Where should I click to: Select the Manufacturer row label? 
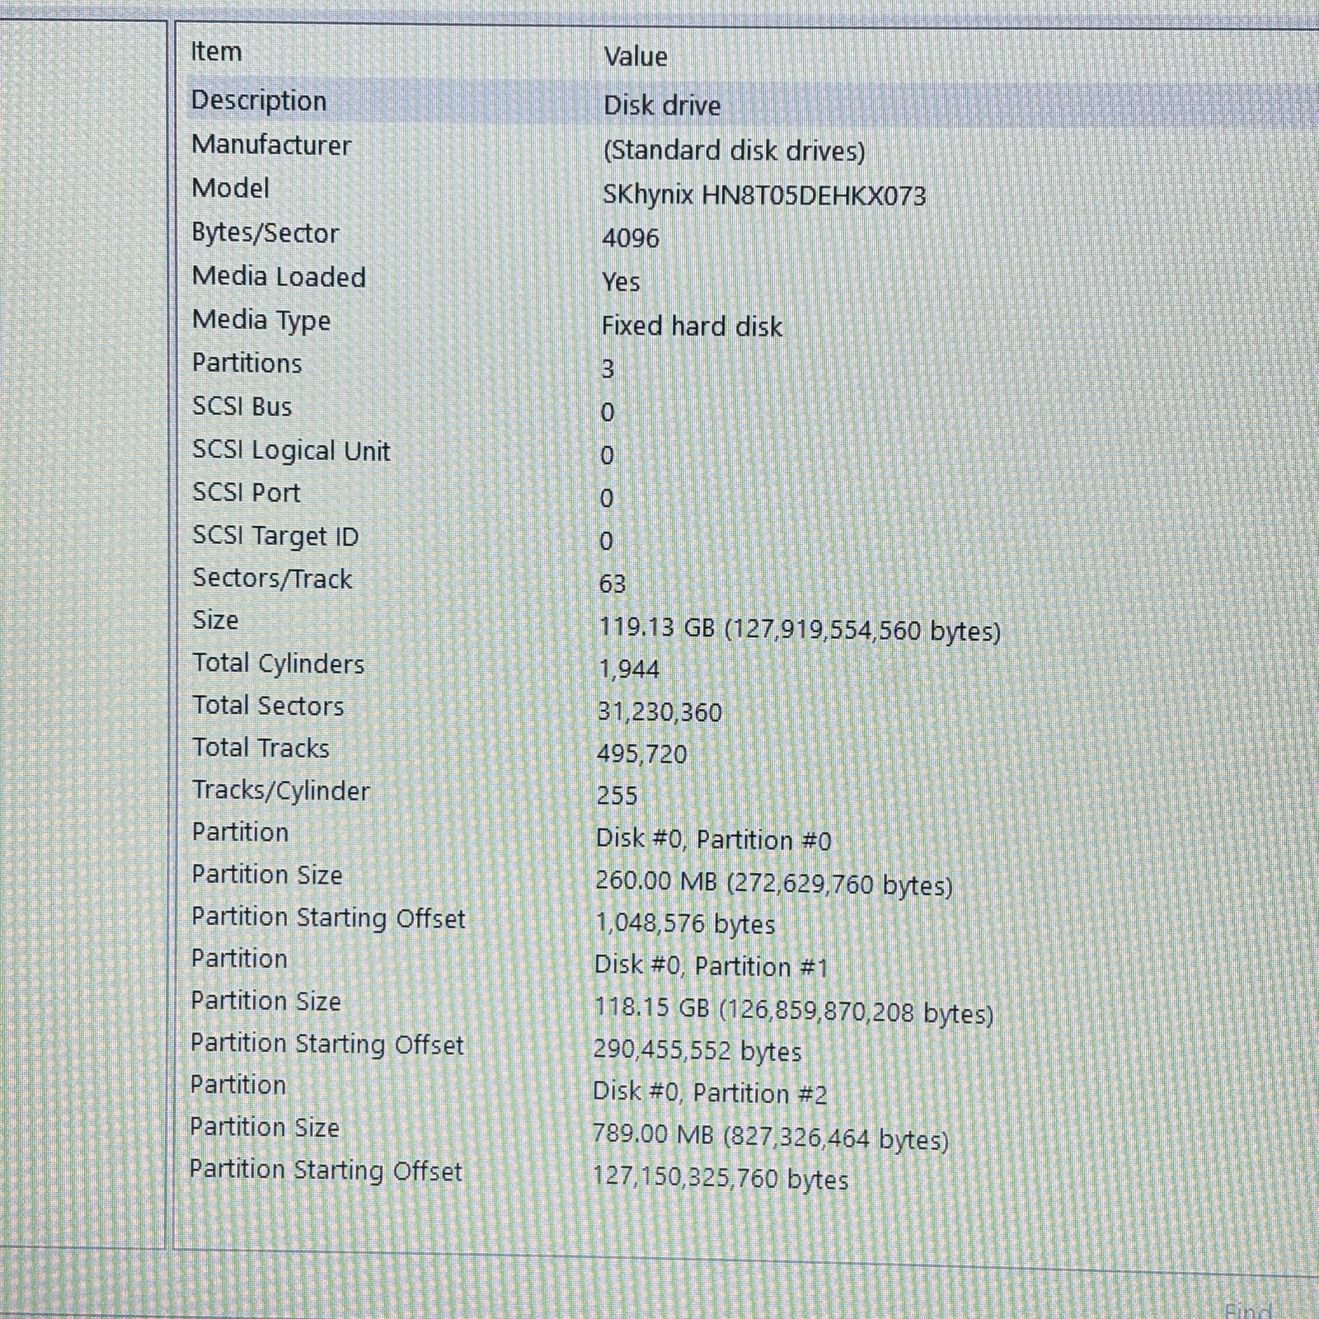pos(270,145)
